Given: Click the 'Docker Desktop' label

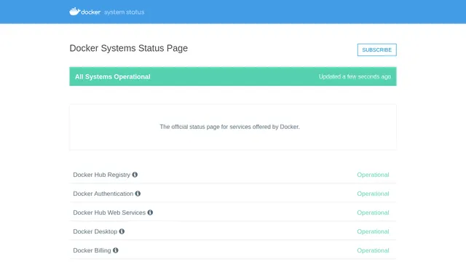Looking at the screenshot, I should point(95,231).
